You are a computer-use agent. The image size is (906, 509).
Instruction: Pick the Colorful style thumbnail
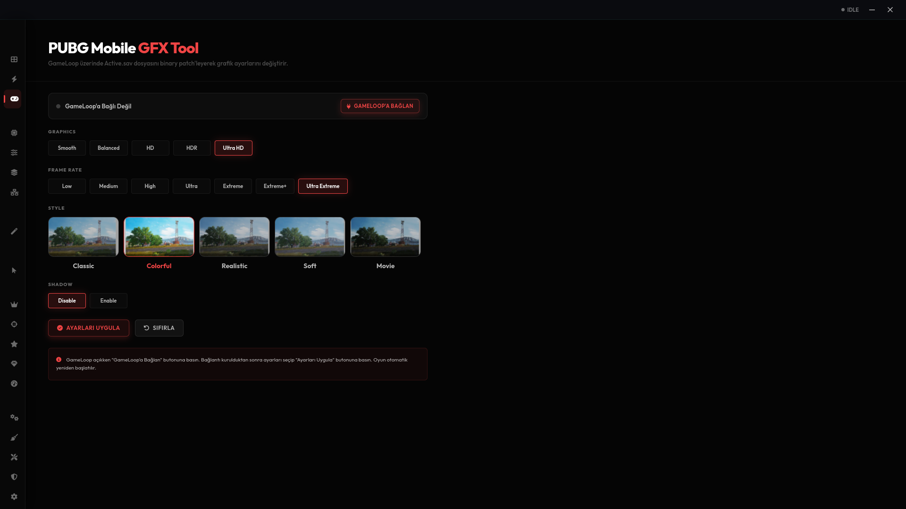pos(159,237)
